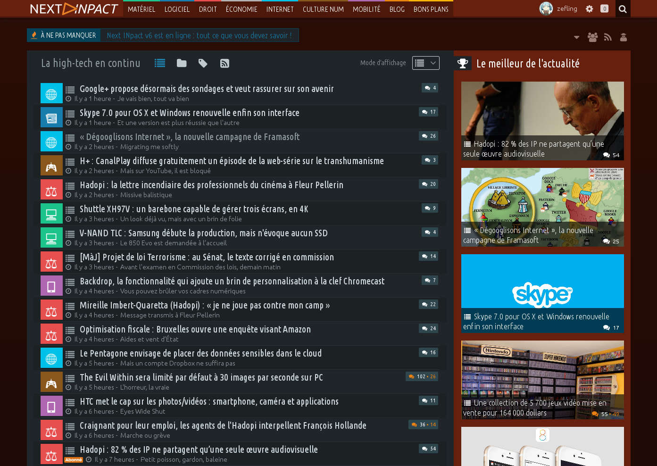Screen dimensions: 657x466
Task: Open Next INpact v6 announcement link
Action: click(199, 35)
